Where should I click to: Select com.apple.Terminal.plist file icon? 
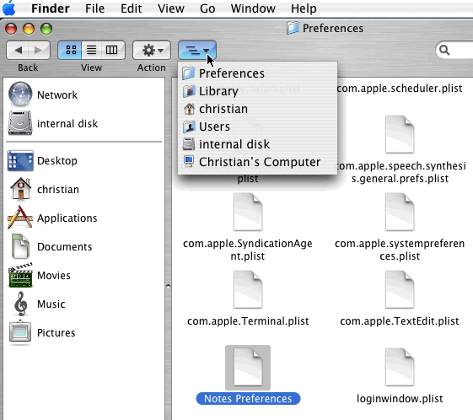pyautogui.click(x=248, y=289)
